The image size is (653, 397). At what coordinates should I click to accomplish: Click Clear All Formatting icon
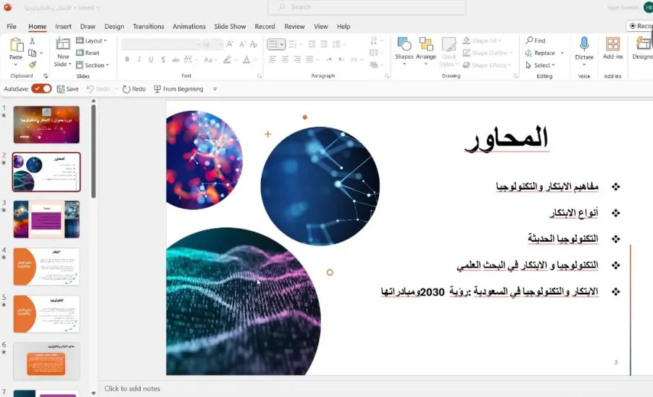[254, 43]
